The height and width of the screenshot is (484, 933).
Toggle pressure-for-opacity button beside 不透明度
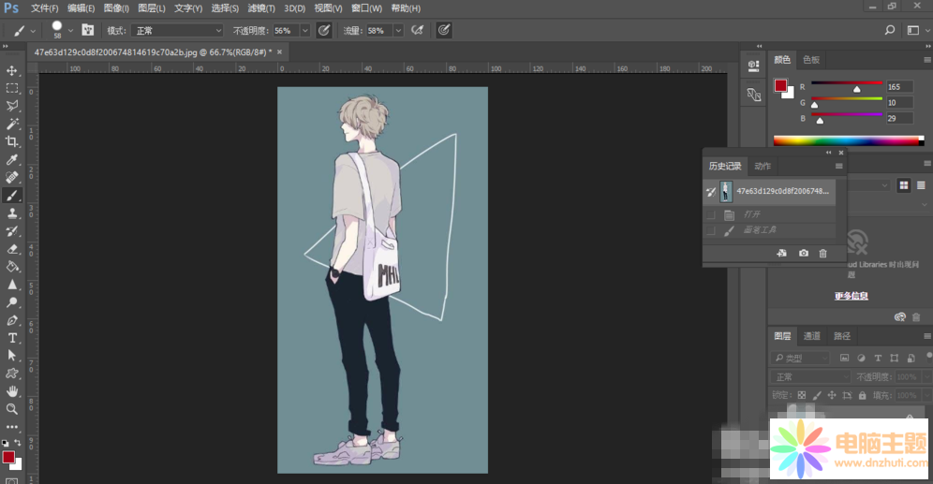(x=324, y=30)
